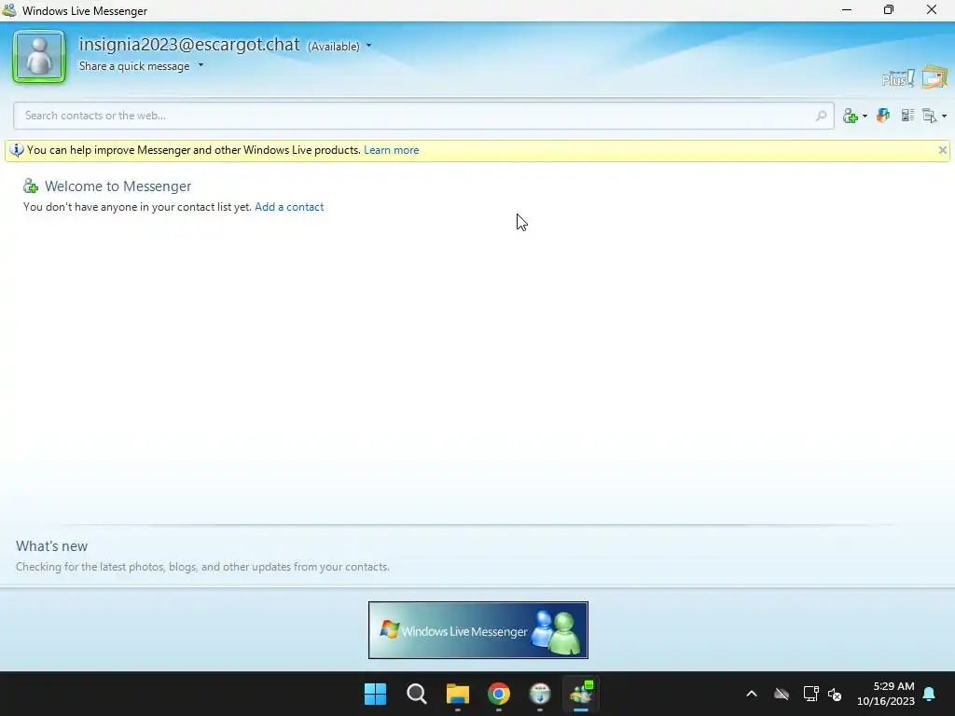The width and height of the screenshot is (955, 716).
Task: Click Share a quick message field
Action: [x=134, y=66]
